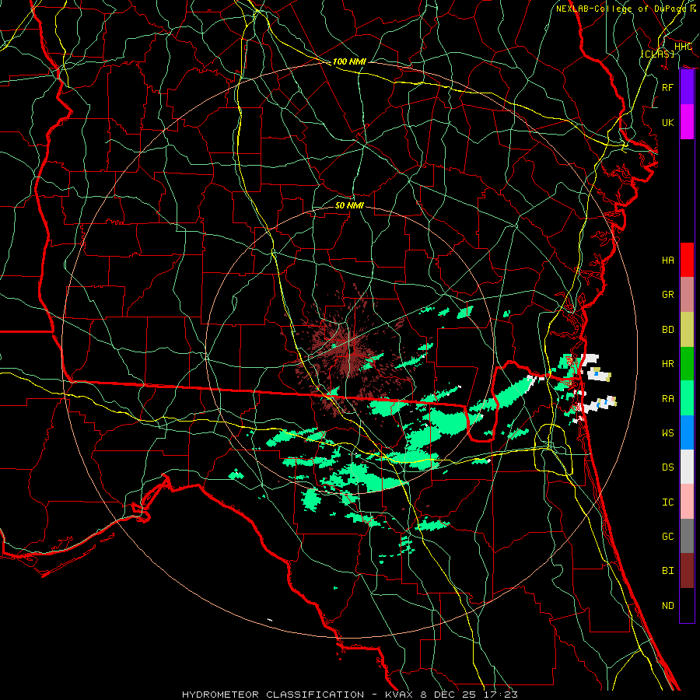Click the IC legend label
Screen dimensions: 700x700
[x=668, y=502]
